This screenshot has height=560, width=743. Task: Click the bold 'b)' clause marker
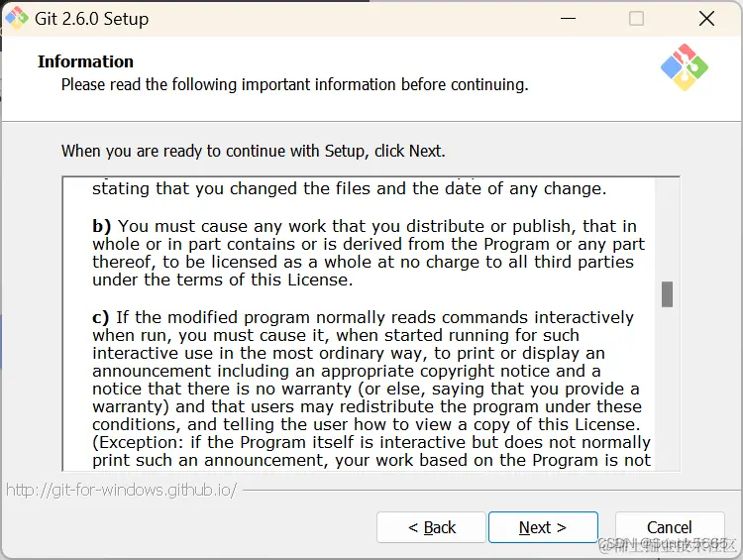tap(101, 226)
